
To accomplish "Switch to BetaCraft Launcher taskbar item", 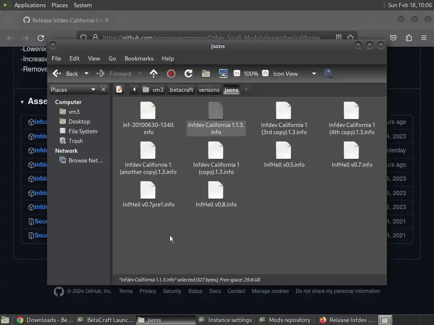I will tap(106, 320).
